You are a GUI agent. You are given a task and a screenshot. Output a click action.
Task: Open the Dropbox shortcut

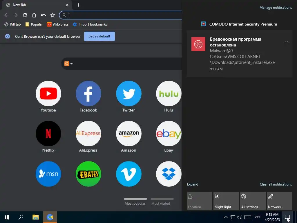[x=169, y=174]
